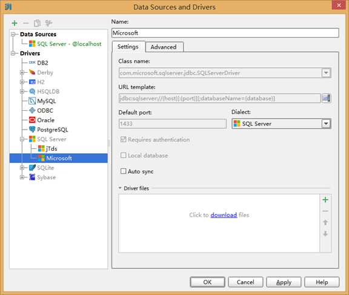
Task: Enable the Auto sync checkbox
Action: click(124, 171)
